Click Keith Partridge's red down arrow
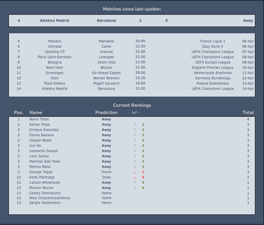The image size is (264, 225). (135, 177)
